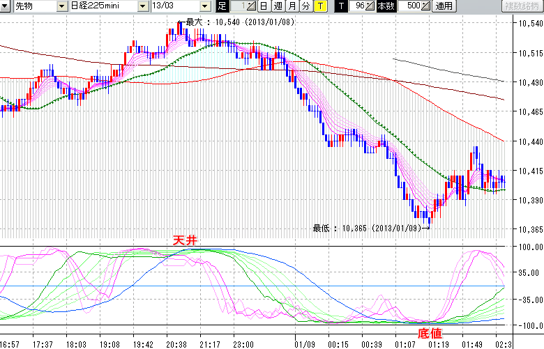Click the stepper beside the 96 field
The width and height of the screenshot is (544, 349).
(x=370, y=6)
